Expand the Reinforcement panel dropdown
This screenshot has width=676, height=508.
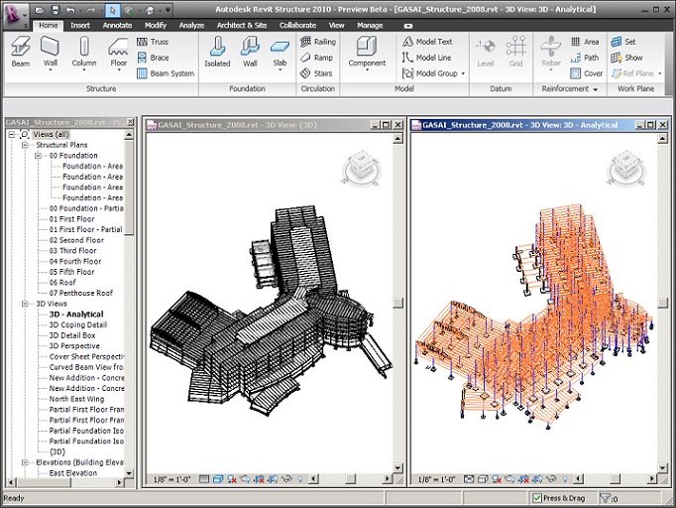click(595, 89)
